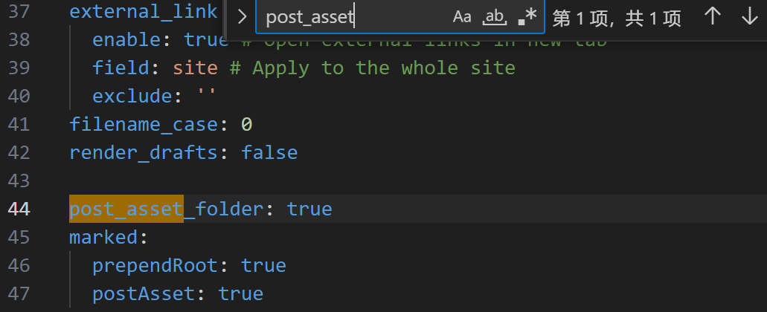Enable Use Regular Expression (.*) option
This screenshot has width=767, height=312.
(x=527, y=17)
